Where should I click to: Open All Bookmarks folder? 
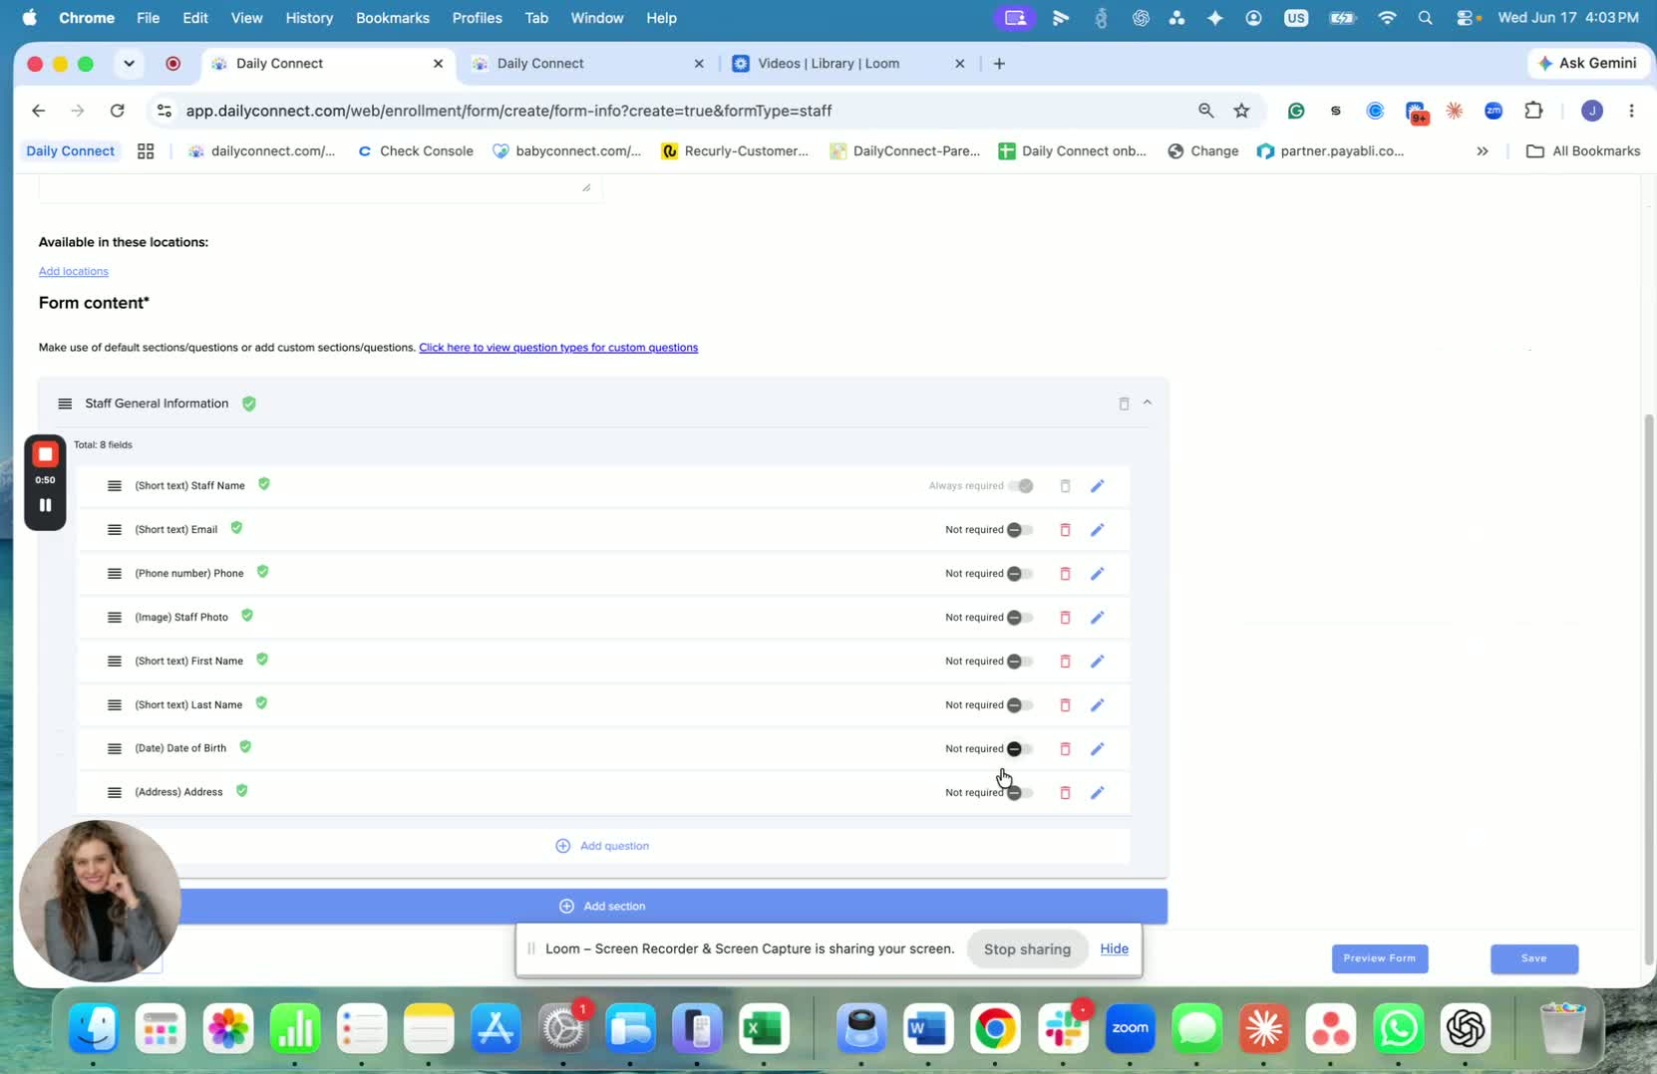(1583, 151)
